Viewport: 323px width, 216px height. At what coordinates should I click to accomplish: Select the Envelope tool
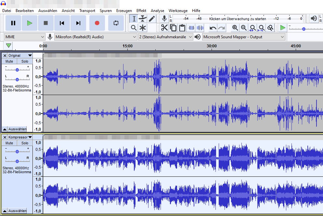(143, 19)
